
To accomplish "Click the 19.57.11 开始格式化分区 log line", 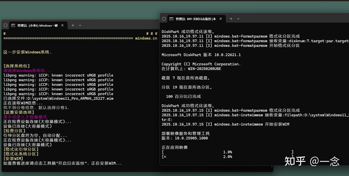I will point(231,45).
